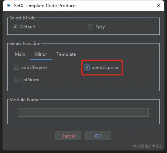Viewport: 167px width, 153px height.
Task: Click the autoDispose label text
Action: (105, 68)
